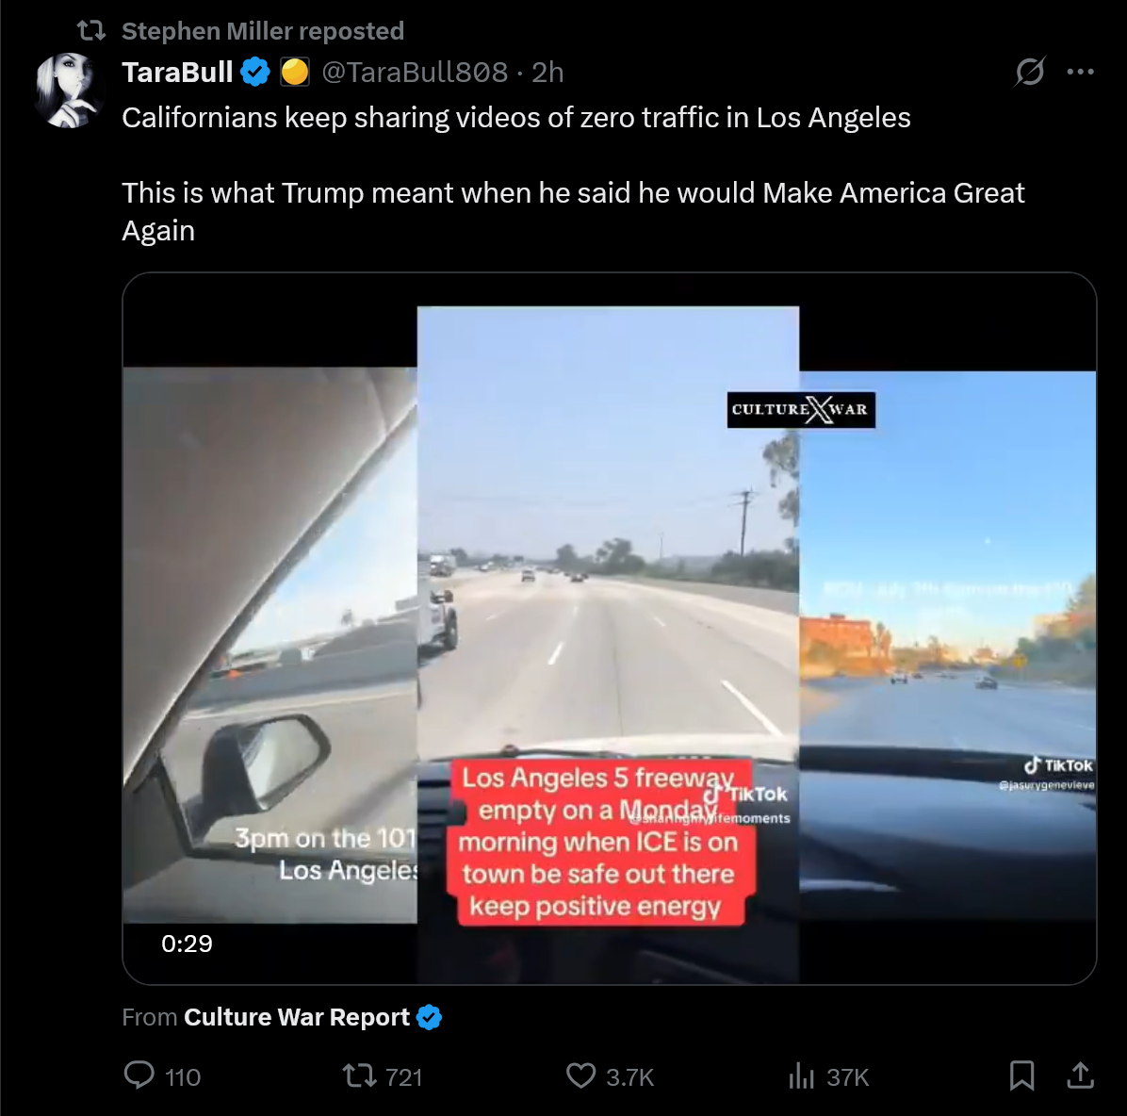This screenshot has height=1116, width=1127.
Task: Click Culture War Report verified badge
Action: [x=429, y=1017]
